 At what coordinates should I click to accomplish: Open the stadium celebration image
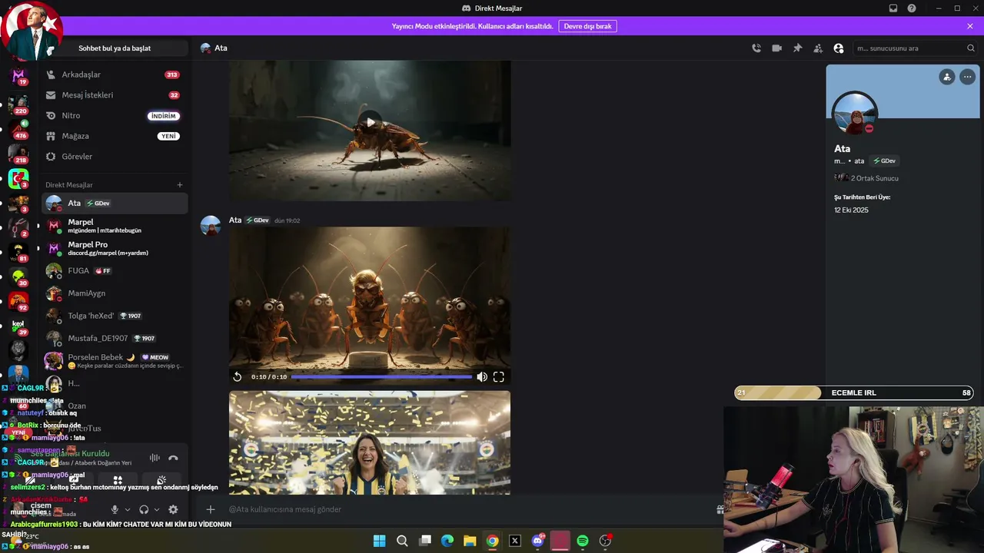[x=370, y=442]
